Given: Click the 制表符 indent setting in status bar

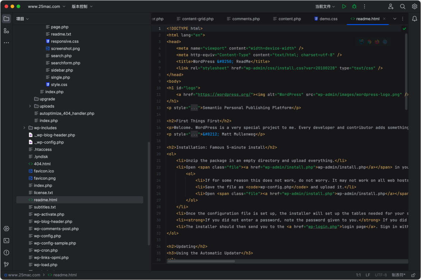Looking at the screenshot, I should click(x=398, y=275).
